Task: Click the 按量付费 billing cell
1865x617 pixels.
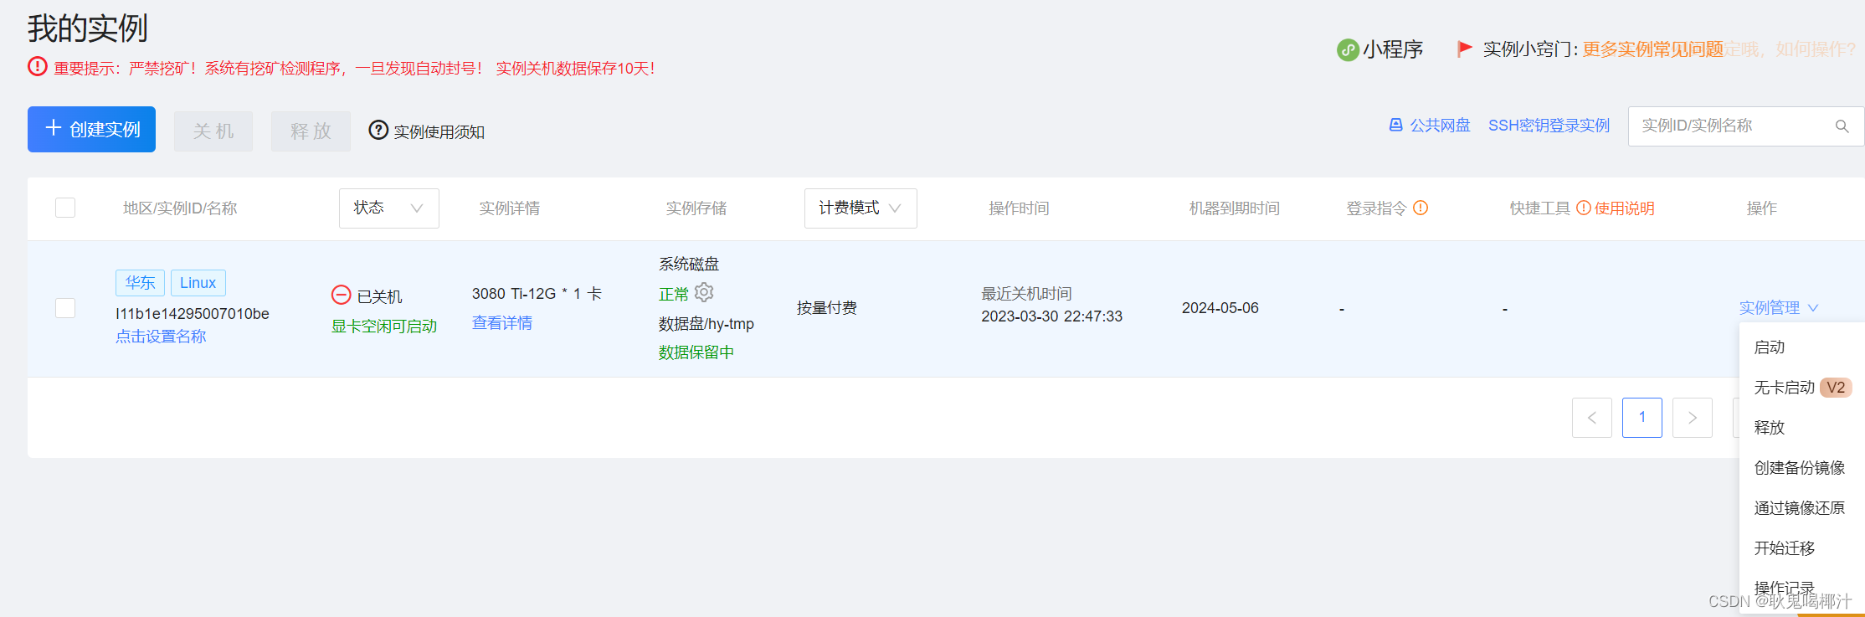Action: tap(827, 308)
